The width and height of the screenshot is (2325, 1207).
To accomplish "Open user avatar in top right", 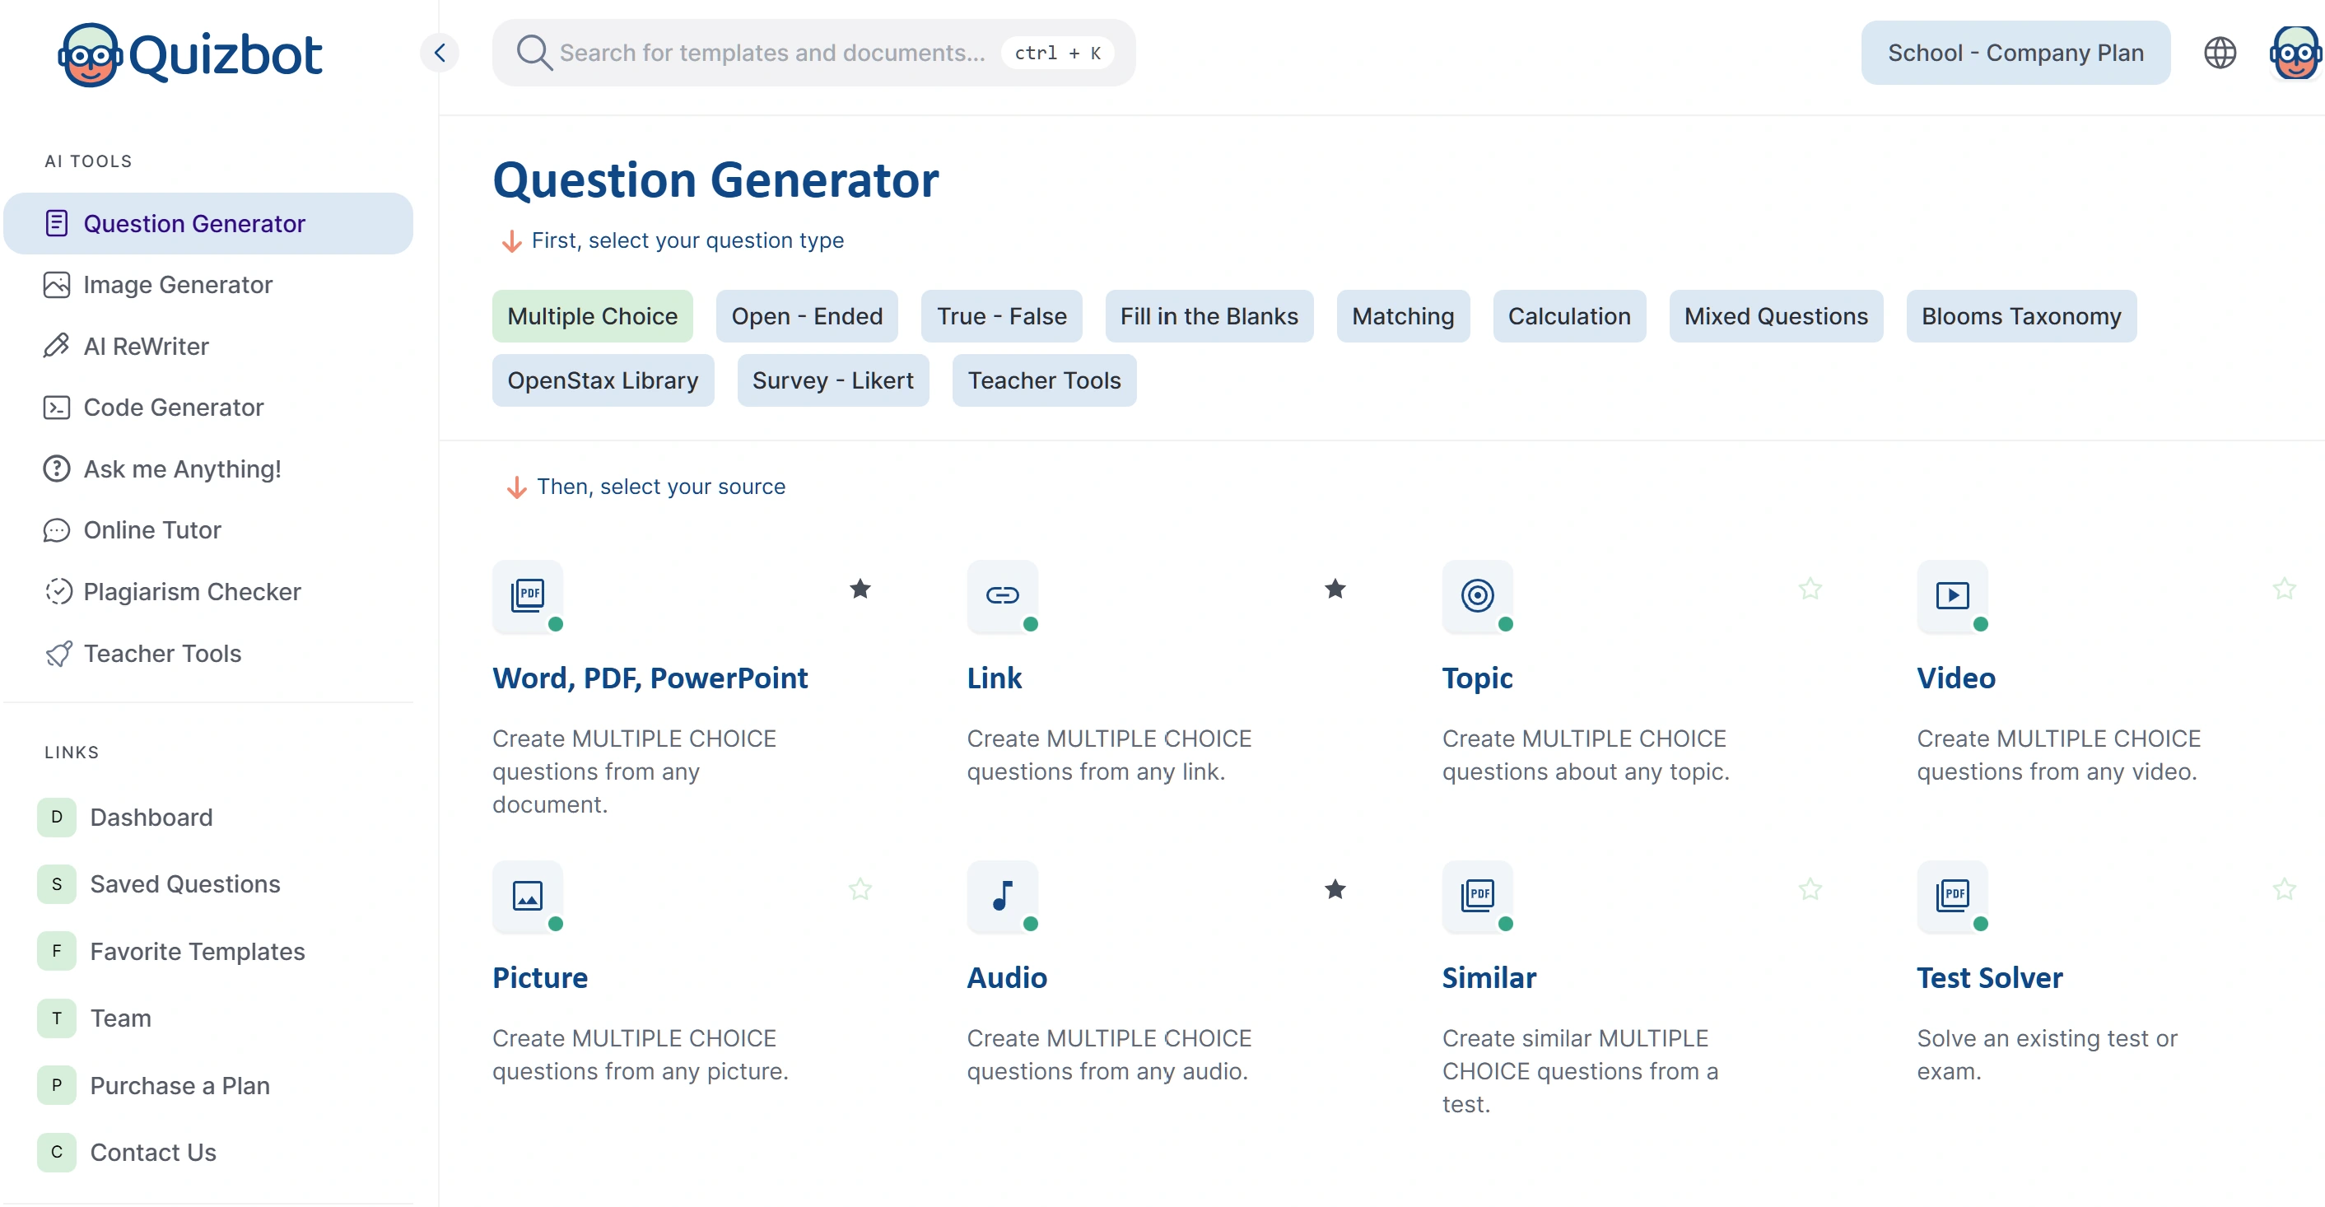I will coord(2295,53).
